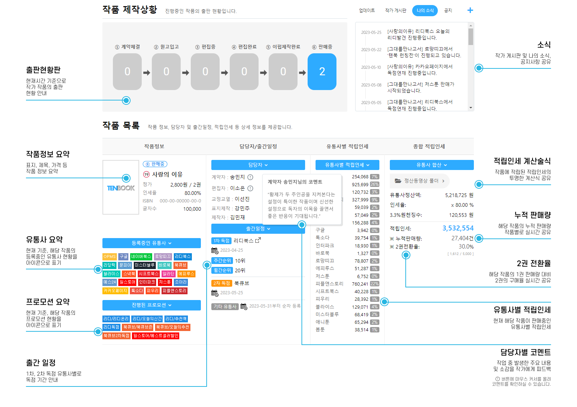
Task: Click the ③ 편집중 count box
Action: pyautogui.click(x=205, y=72)
